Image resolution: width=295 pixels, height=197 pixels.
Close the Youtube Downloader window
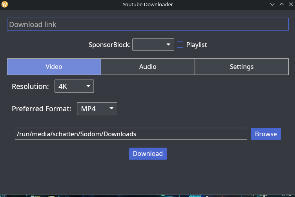[290, 5]
